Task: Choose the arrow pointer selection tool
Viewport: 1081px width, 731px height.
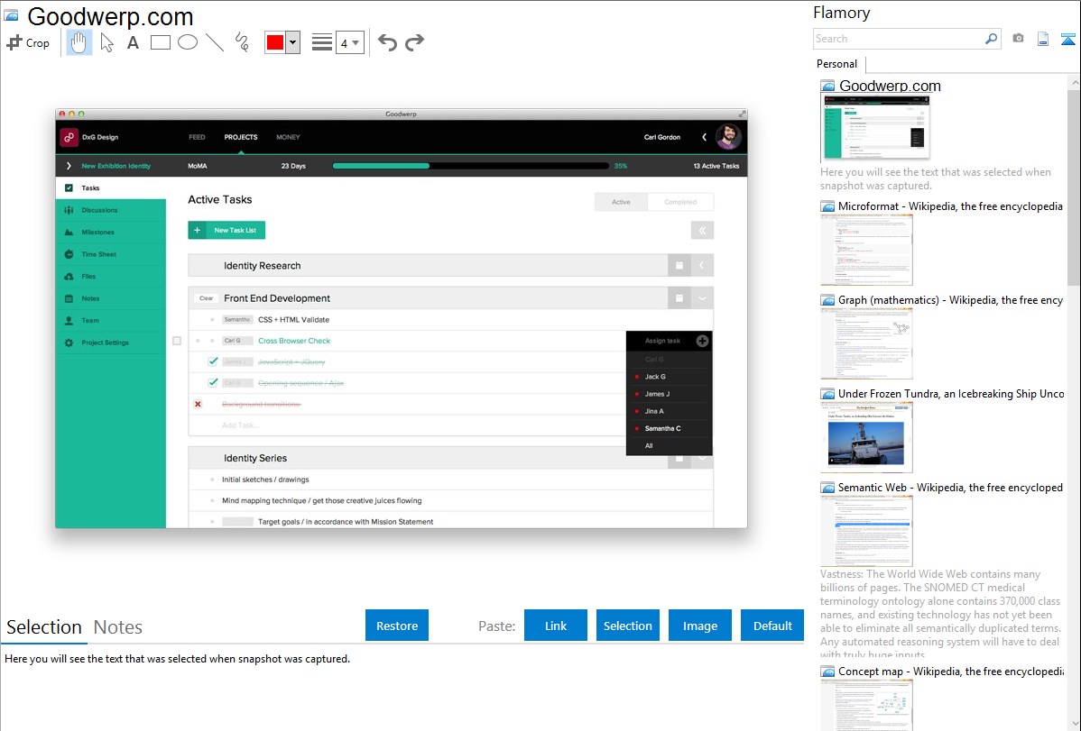Action: (x=106, y=42)
